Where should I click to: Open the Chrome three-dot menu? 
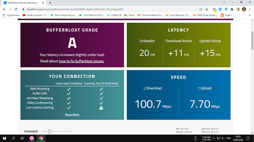coord(250,10)
